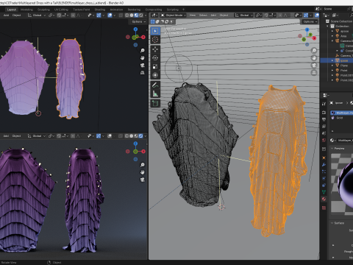353x265 pixels.
Task: Select the Rotate tool in main viewport
Action: pos(155,58)
